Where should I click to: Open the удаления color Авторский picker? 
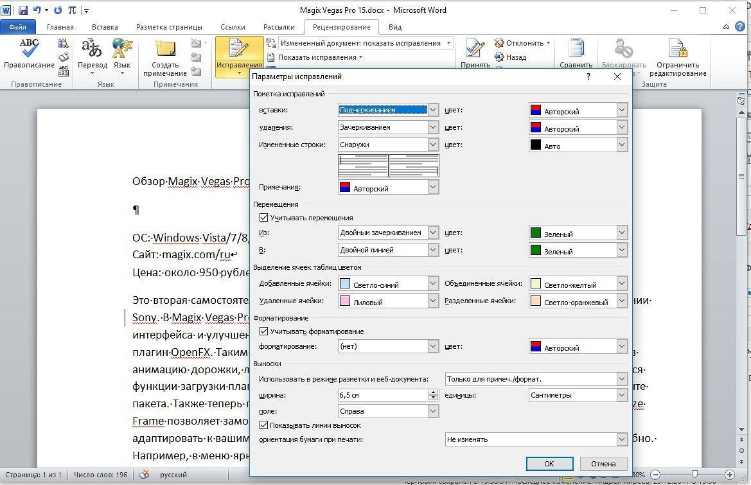click(x=578, y=127)
